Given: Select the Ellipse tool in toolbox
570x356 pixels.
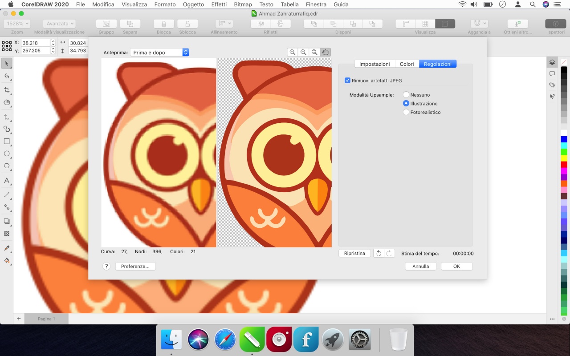Looking at the screenshot, I should [x=7, y=154].
